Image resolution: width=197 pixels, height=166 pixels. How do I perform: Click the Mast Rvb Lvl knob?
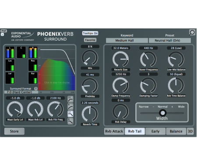(35, 109)
